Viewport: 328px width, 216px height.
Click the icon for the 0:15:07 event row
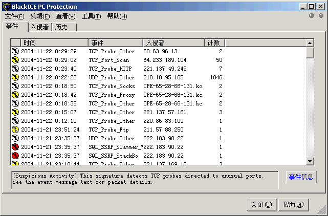(x=15, y=112)
